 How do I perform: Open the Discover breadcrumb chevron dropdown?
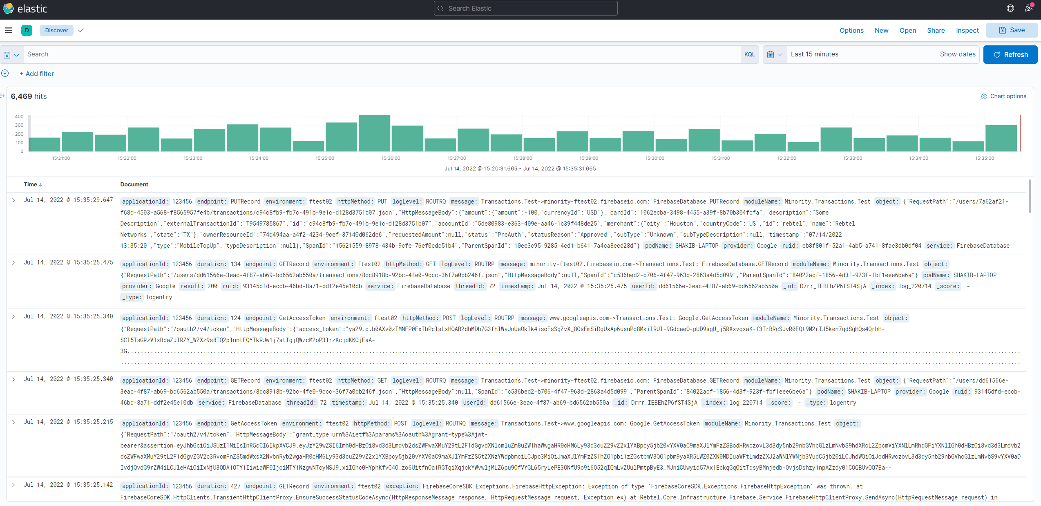[81, 30]
